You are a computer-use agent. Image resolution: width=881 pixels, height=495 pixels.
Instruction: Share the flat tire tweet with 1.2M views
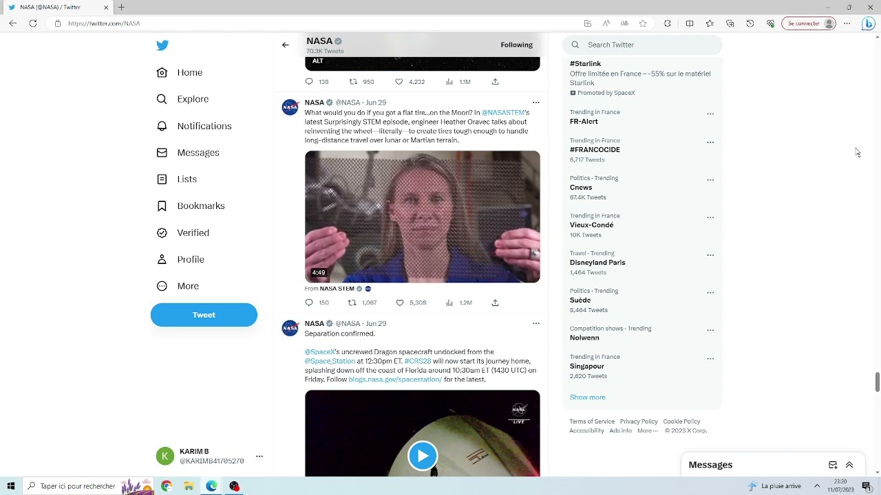(495, 302)
